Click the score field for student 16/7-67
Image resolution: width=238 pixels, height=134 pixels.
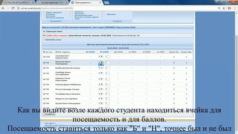tap(107, 94)
